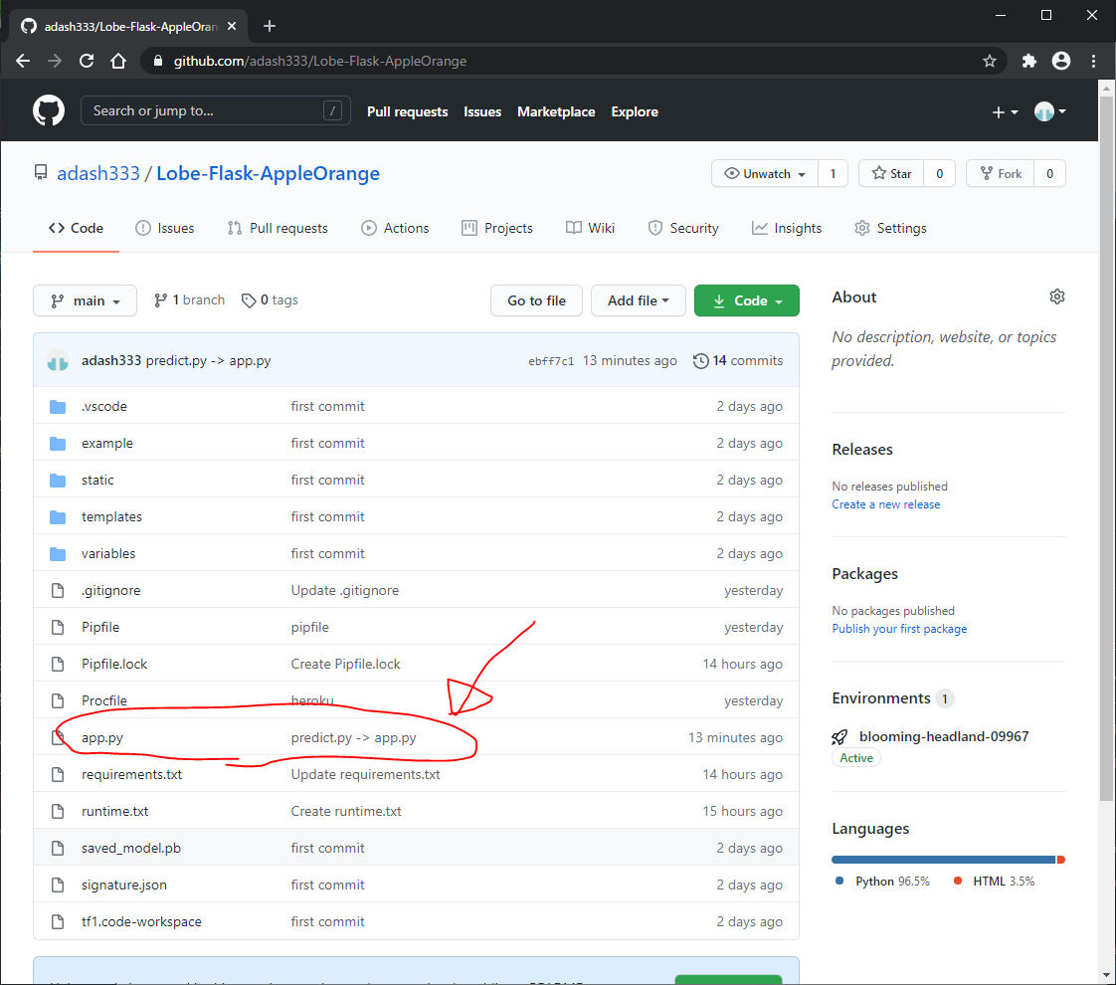Viewport: 1116px width, 985px height.
Task: Click Explore in top navigation
Action: click(635, 111)
